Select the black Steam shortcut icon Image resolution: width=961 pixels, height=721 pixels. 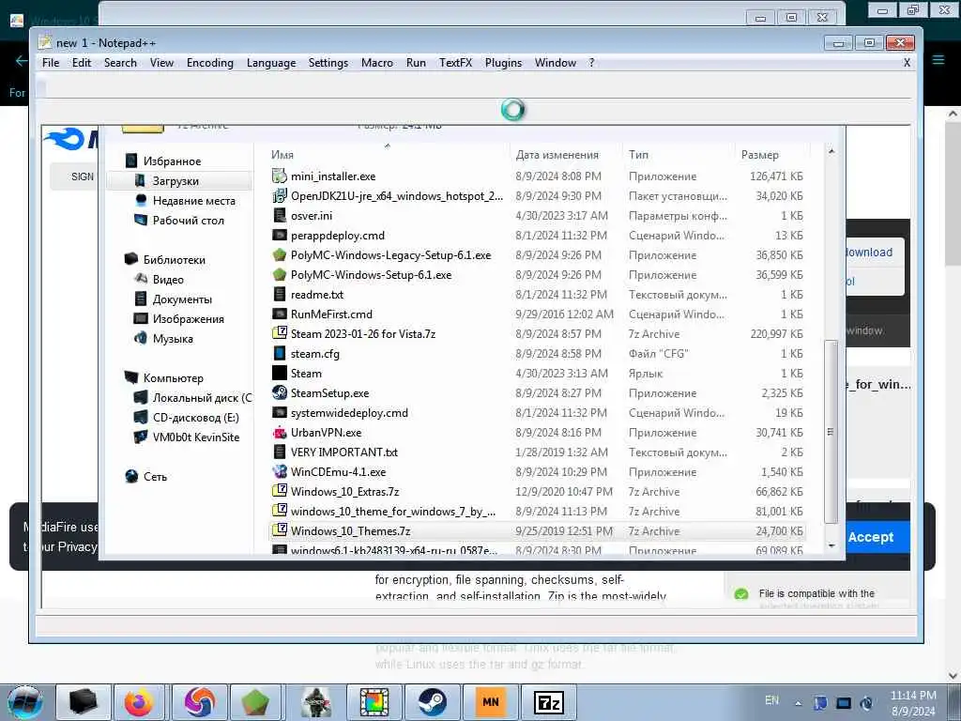coord(280,373)
